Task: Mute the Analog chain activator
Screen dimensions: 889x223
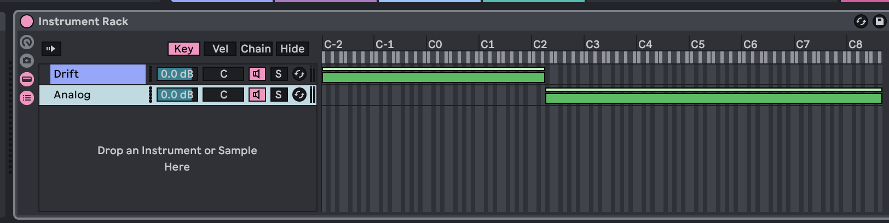Action: click(x=257, y=95)
